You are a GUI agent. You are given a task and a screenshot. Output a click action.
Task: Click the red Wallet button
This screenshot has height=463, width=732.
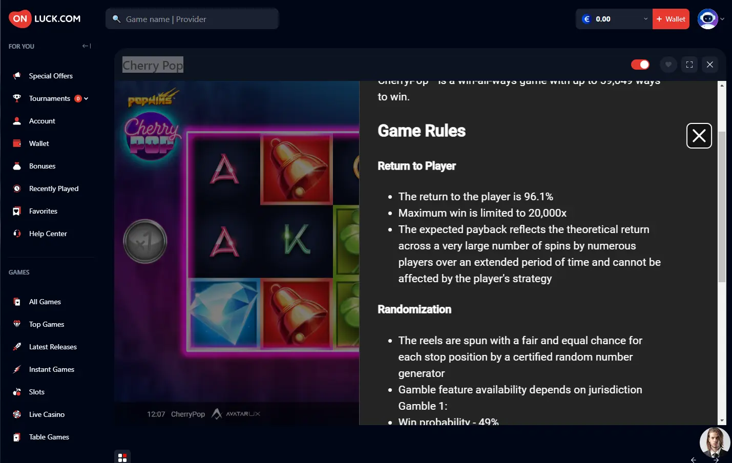pos(671,19)
